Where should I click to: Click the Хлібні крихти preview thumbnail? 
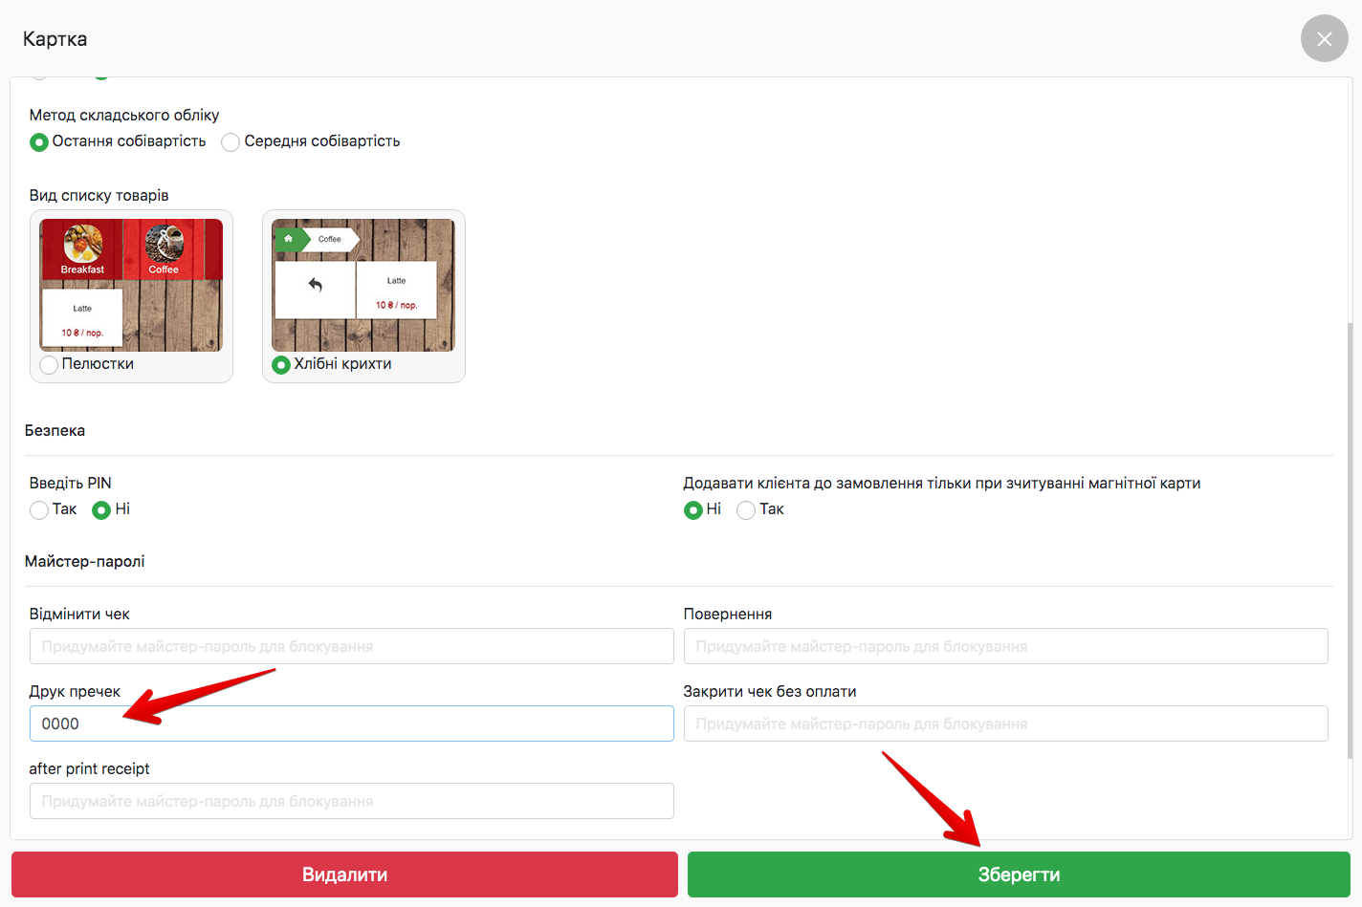tap(363, 285)
